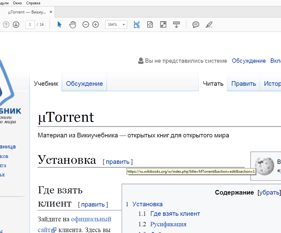This screenshot has height=233, width=281.
Task: Close the µTorrent document tab
Action: pos(51,12)
